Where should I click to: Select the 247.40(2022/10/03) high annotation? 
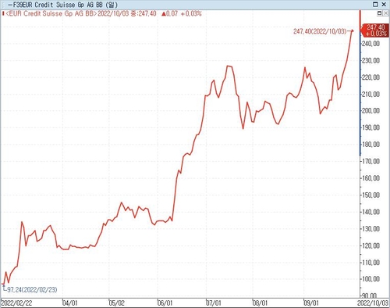pos(320,31)
